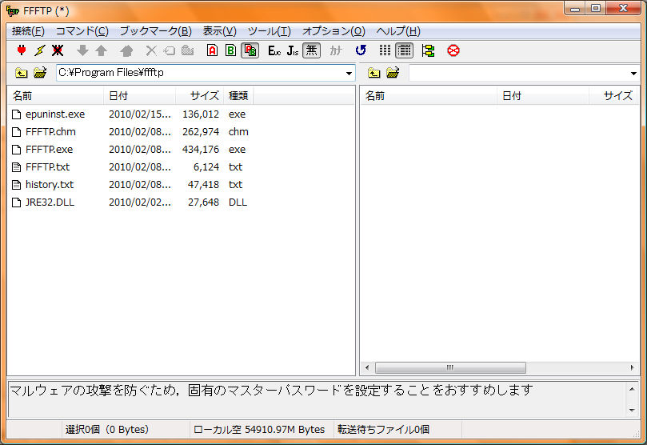Open the オプション(O) menu

333,31
